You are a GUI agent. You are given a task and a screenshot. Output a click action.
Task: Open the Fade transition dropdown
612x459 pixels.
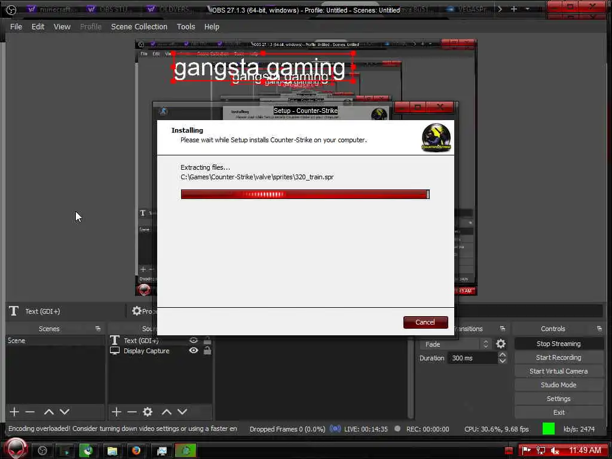point(456,344)
